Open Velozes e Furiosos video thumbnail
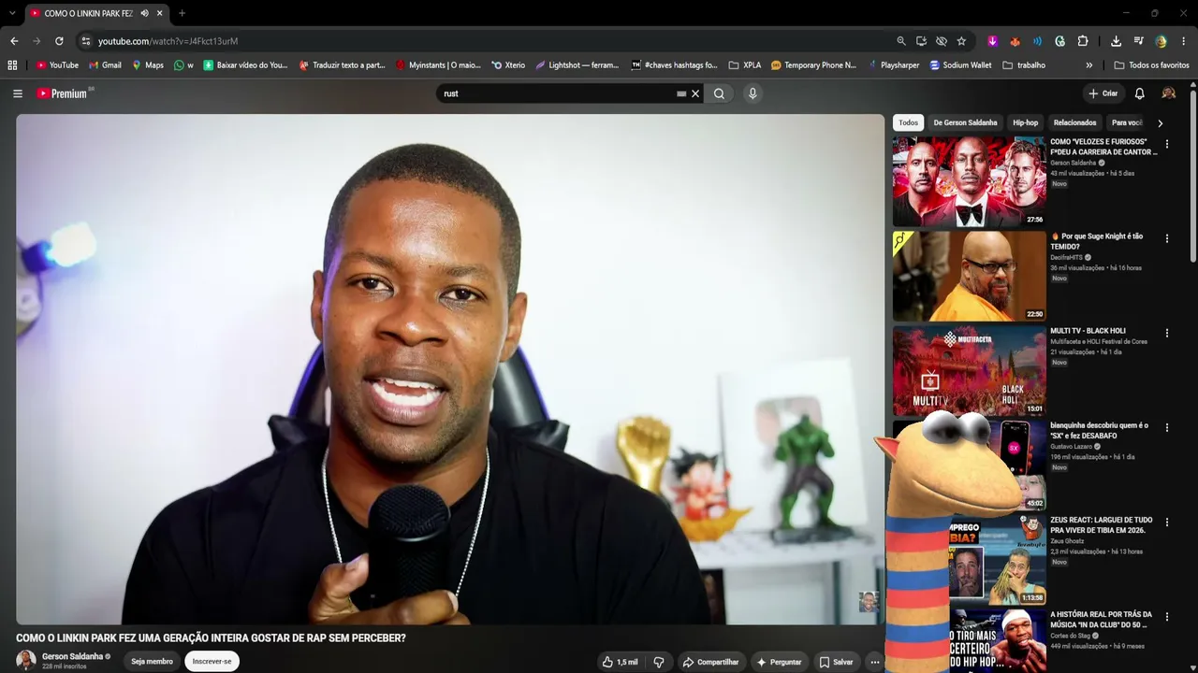This screenshot has width=1198, height=673. (969, 181)
